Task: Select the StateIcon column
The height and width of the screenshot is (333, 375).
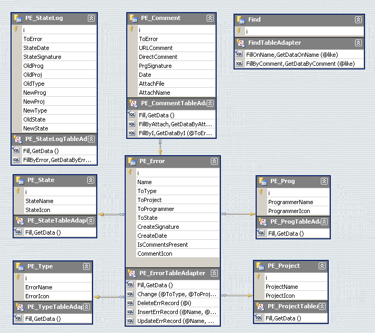Action: (x=60, y=210)
